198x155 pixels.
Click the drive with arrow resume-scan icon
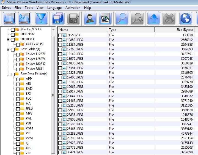tap(25, 18)
